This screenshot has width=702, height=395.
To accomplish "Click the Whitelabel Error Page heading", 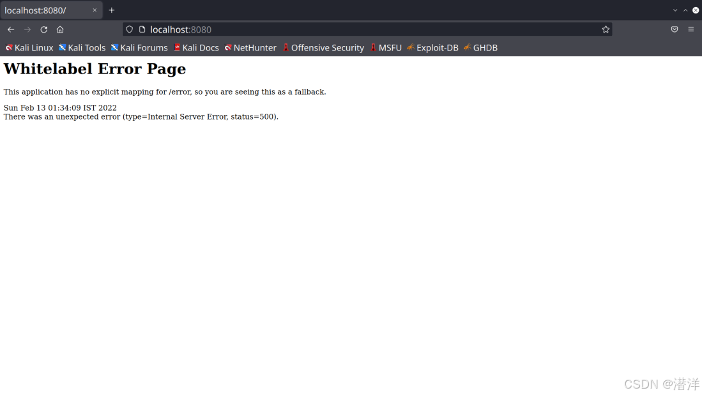I will coord(95,69).
